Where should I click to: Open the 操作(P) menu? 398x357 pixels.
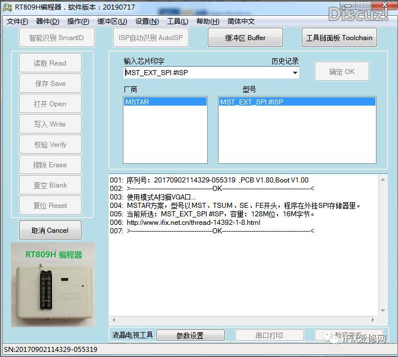(x=78, y=21)
